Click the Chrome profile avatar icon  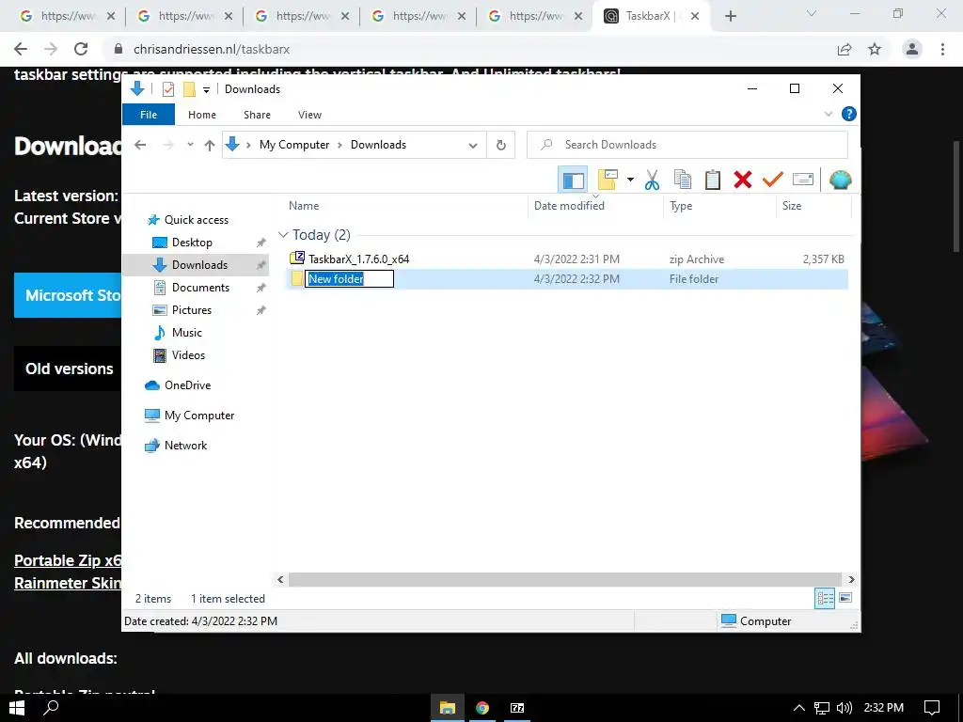(912, 49)
